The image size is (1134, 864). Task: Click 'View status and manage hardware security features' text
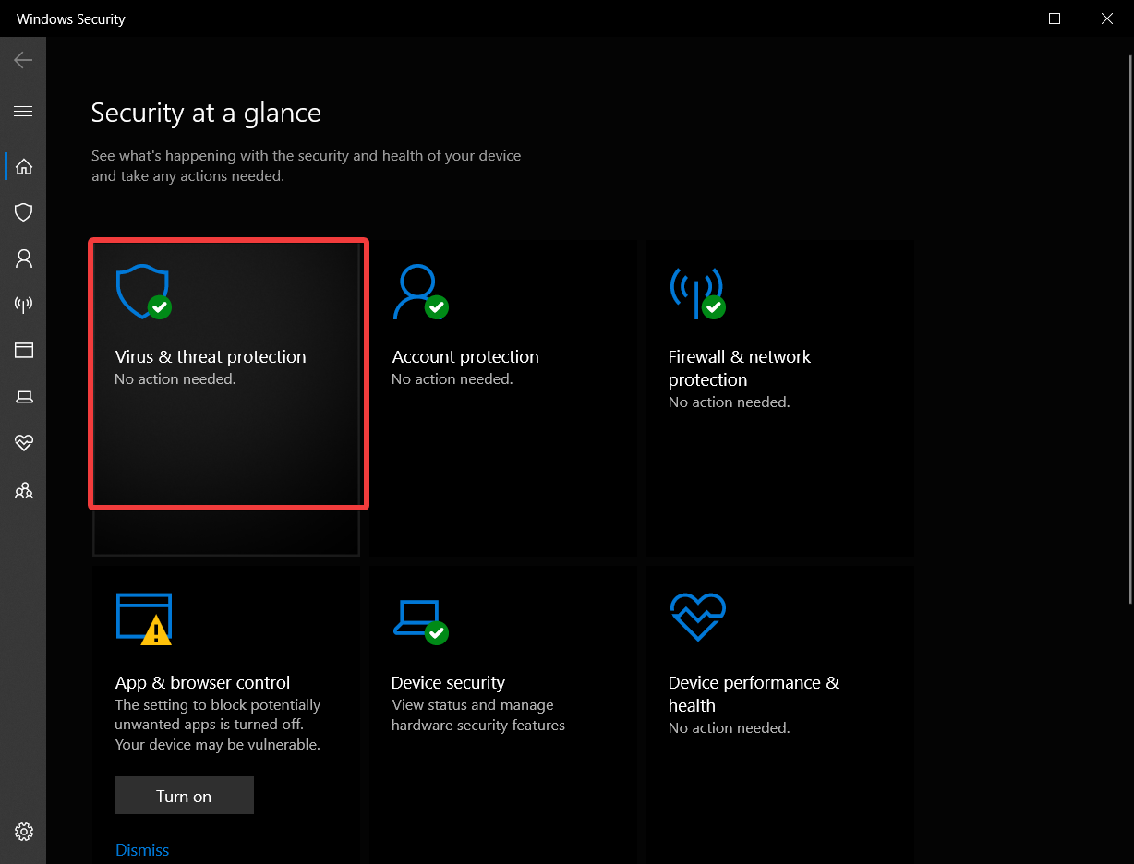click(x=477, y=715)
